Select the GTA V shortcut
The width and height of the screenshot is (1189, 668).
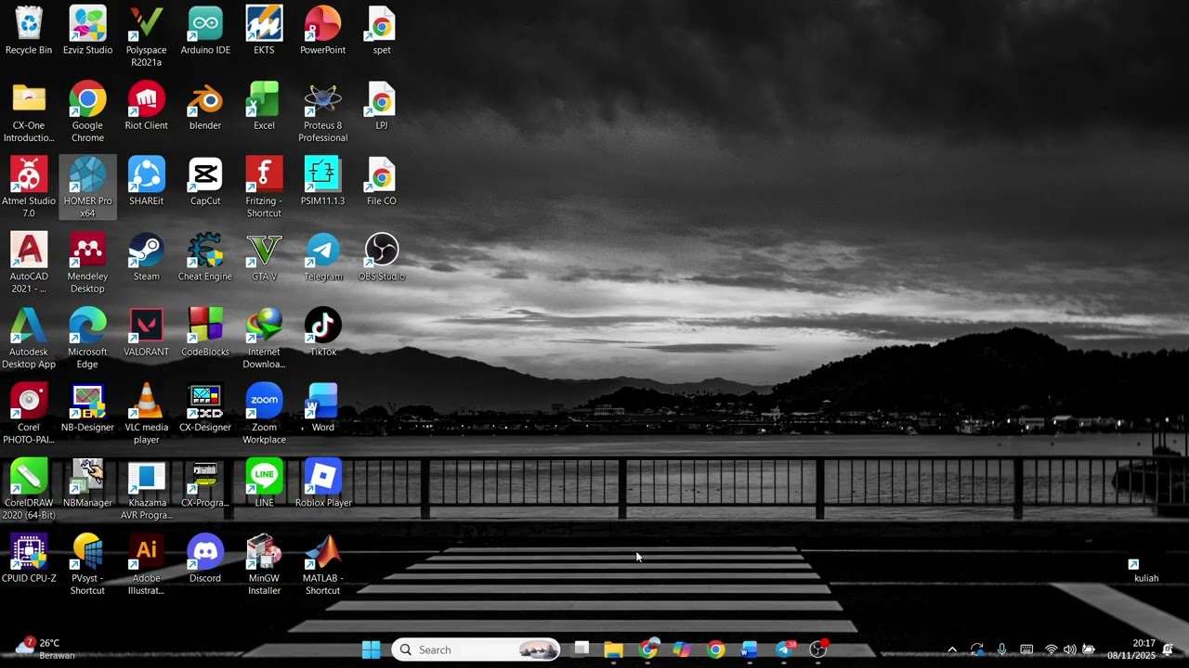click(x=264, y=257)
